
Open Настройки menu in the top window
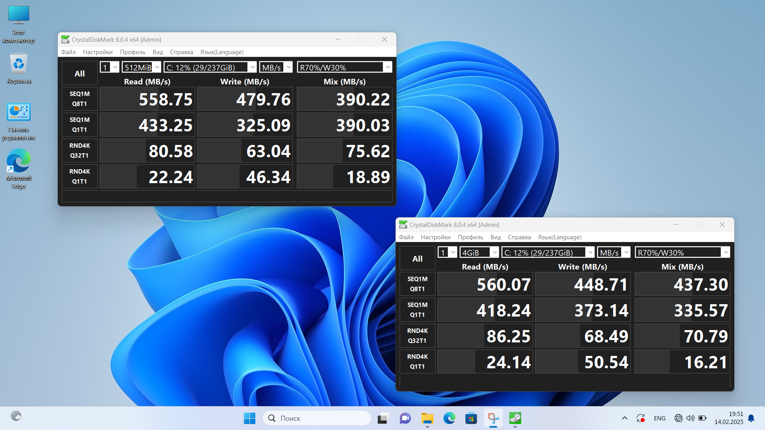tap(98, 52)
